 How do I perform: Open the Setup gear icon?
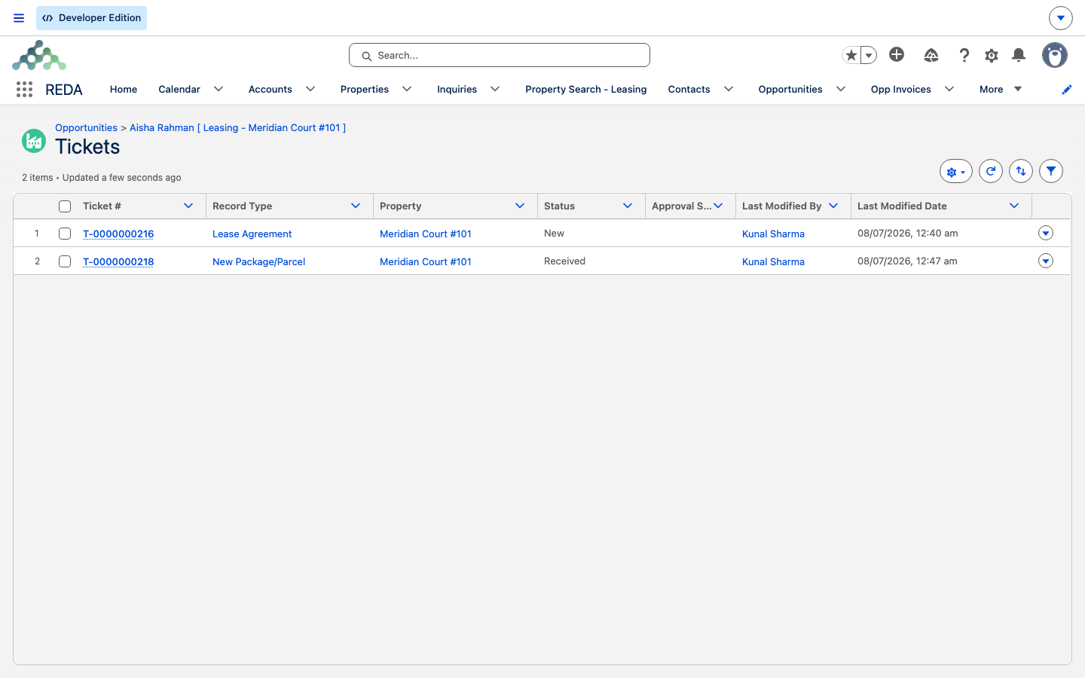click(992, 55)
